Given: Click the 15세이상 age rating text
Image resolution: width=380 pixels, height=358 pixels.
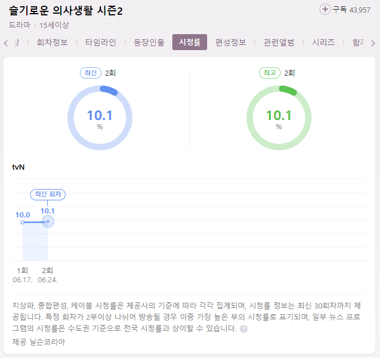Looking at the screenshot, I should click(x=54, y=25).
